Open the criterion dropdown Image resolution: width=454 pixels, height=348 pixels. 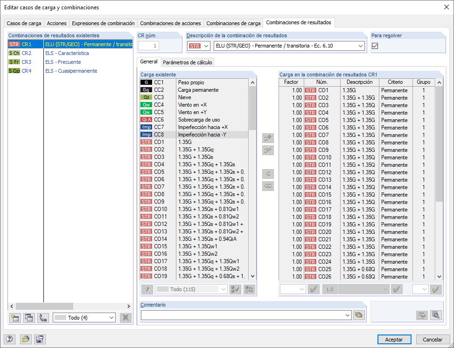click(363, 289)
